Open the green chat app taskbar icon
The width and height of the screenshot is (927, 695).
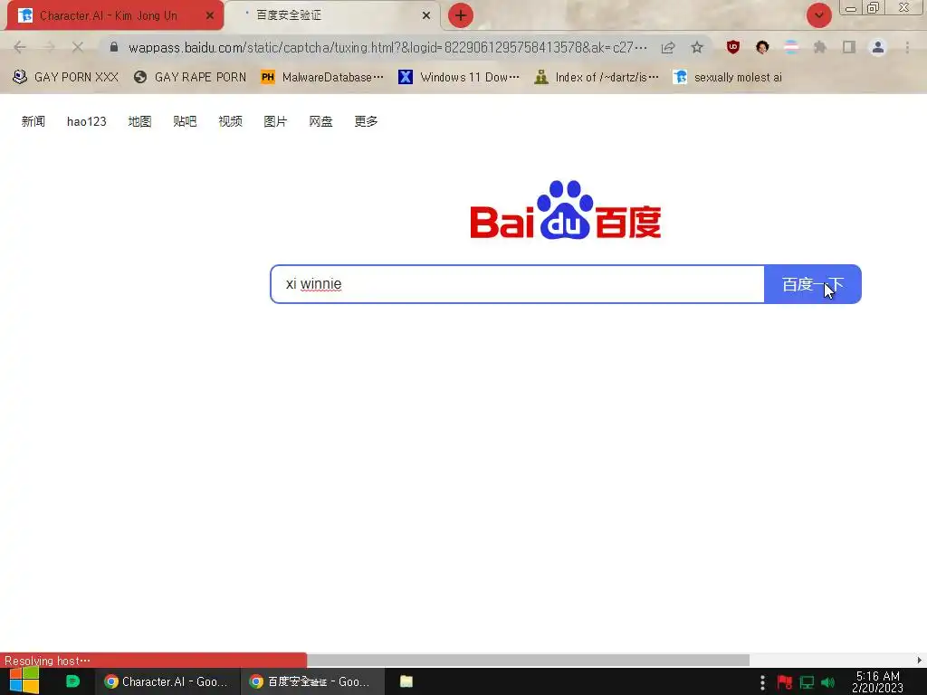(x=72, y=681)
